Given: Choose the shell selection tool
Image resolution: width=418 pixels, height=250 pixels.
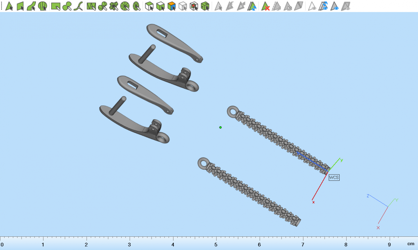Looking at the screenshot, I should (x=42, y=6).
